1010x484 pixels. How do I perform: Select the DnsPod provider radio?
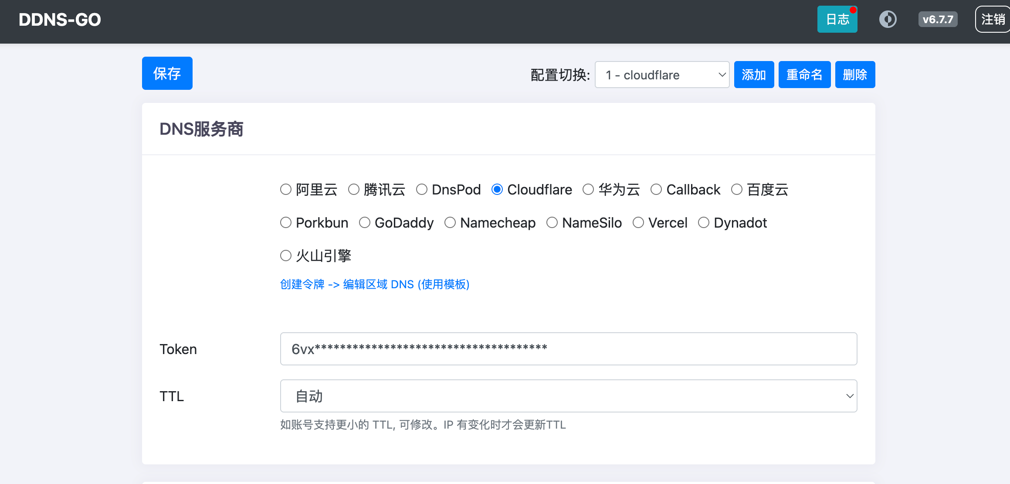click(421, 189)
